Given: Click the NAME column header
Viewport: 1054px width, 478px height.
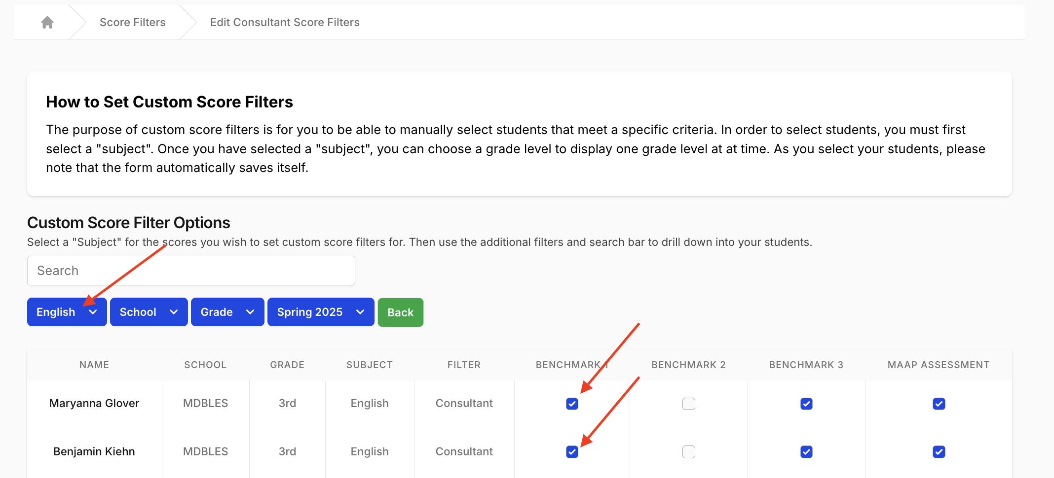Looking at the screenshot, I should [x=94, y=365].
